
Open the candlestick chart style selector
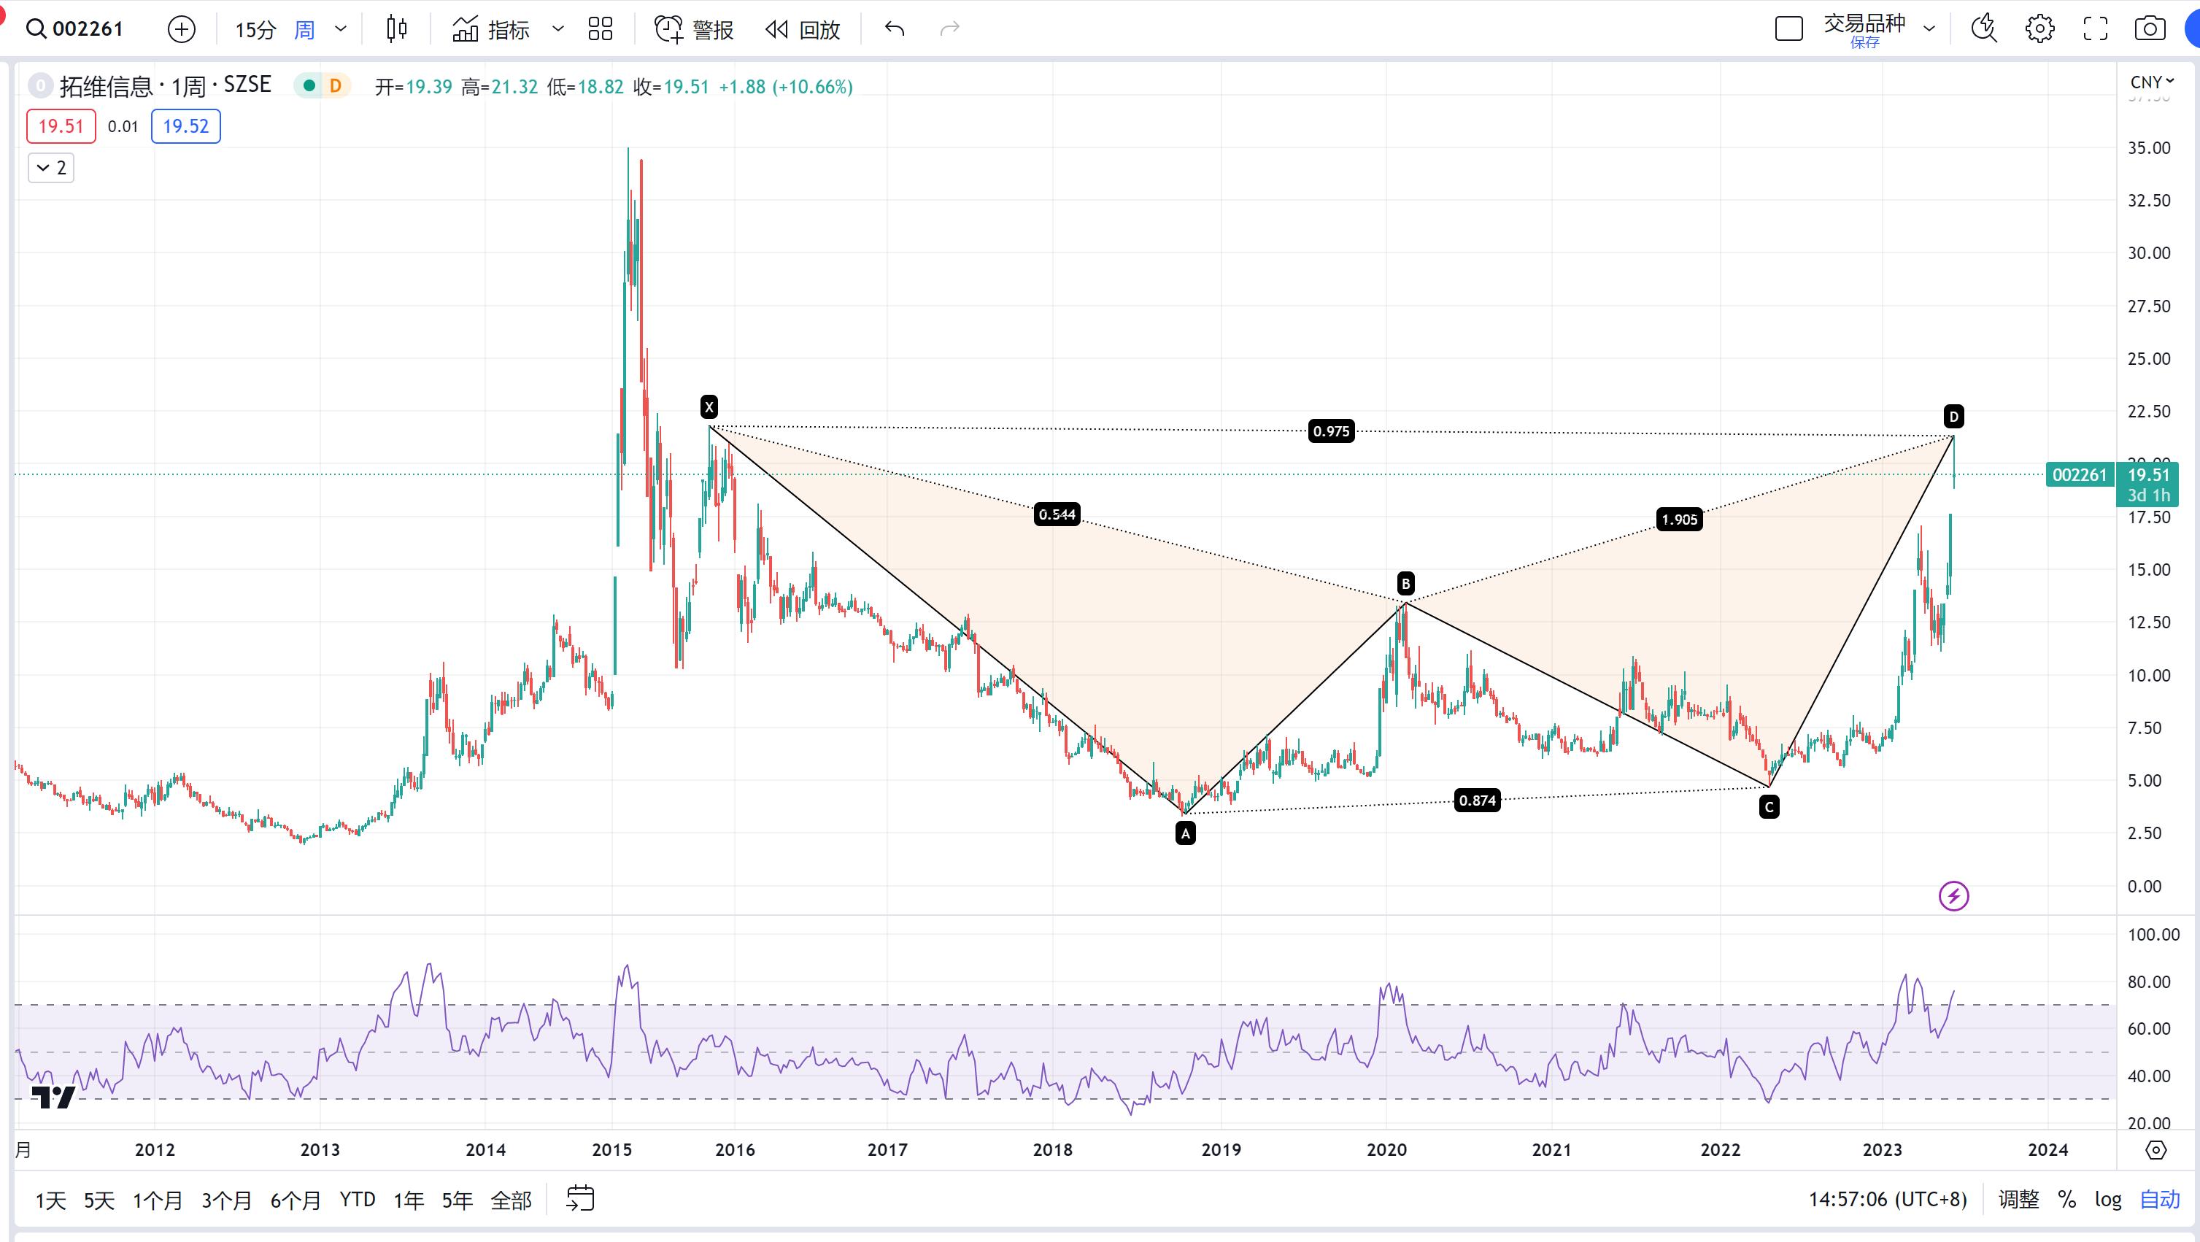click(396, 30)
